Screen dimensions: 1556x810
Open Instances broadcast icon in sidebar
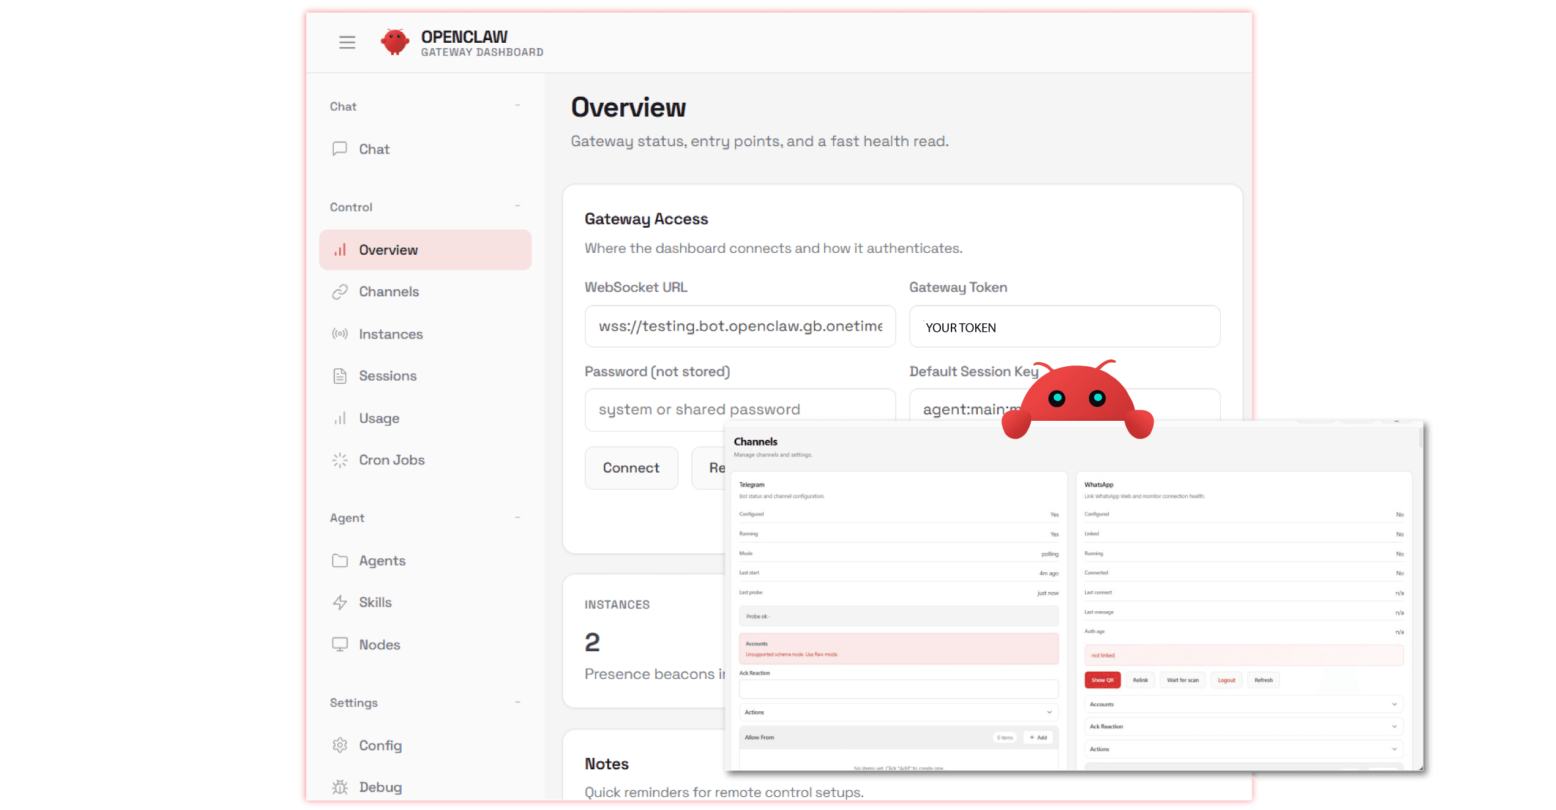[x=340, y=334]
